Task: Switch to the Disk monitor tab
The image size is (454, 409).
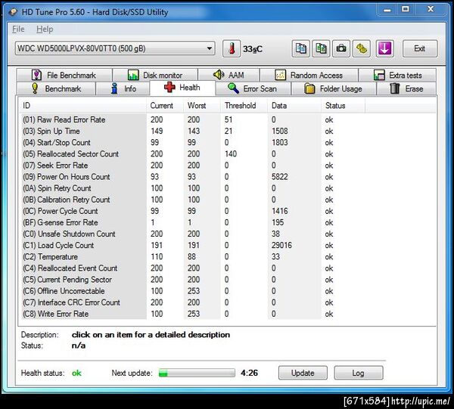Action: 155,75
